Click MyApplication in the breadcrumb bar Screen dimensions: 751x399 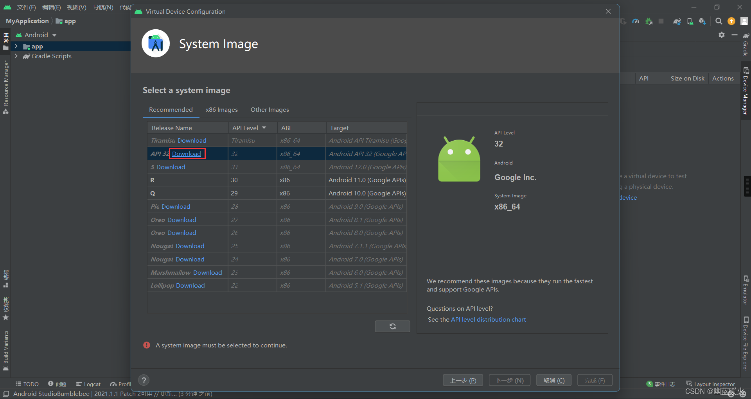pos(27,21)
